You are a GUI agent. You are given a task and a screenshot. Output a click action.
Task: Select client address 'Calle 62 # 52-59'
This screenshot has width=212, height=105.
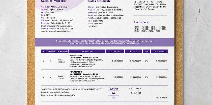pyautogui.click(x=105, y=12)
